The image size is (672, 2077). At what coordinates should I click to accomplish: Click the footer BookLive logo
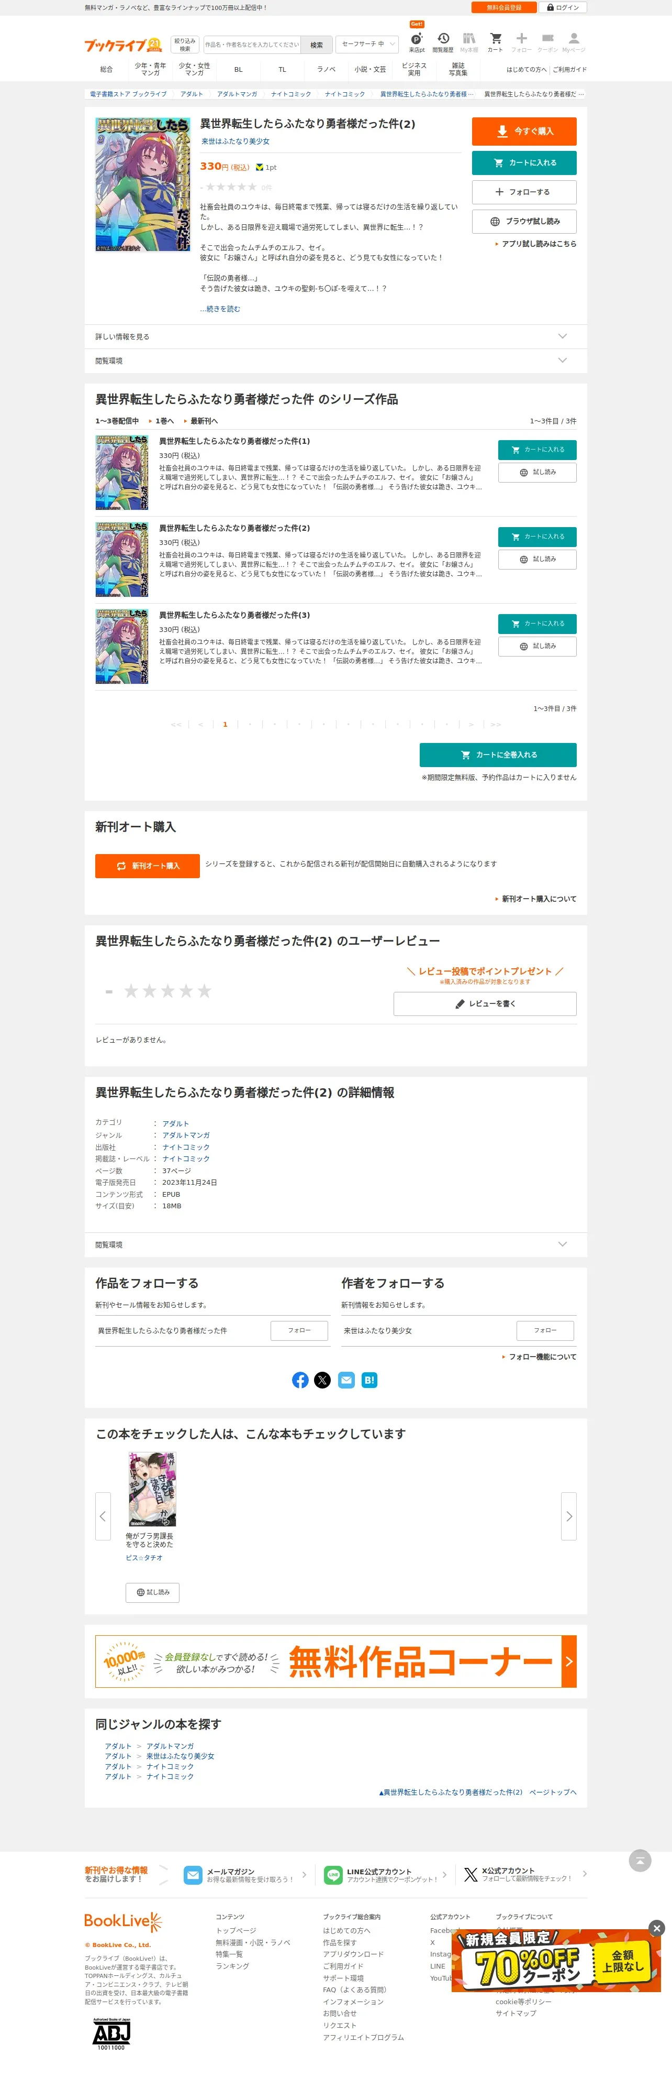[124, 1921]
